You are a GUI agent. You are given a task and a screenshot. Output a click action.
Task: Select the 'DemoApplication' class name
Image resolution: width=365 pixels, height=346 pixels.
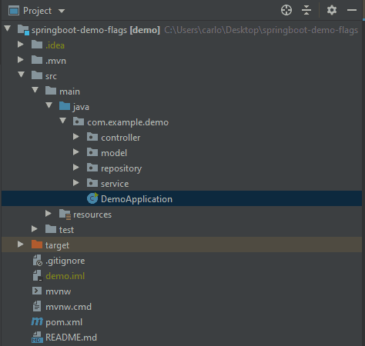point(136,199)
